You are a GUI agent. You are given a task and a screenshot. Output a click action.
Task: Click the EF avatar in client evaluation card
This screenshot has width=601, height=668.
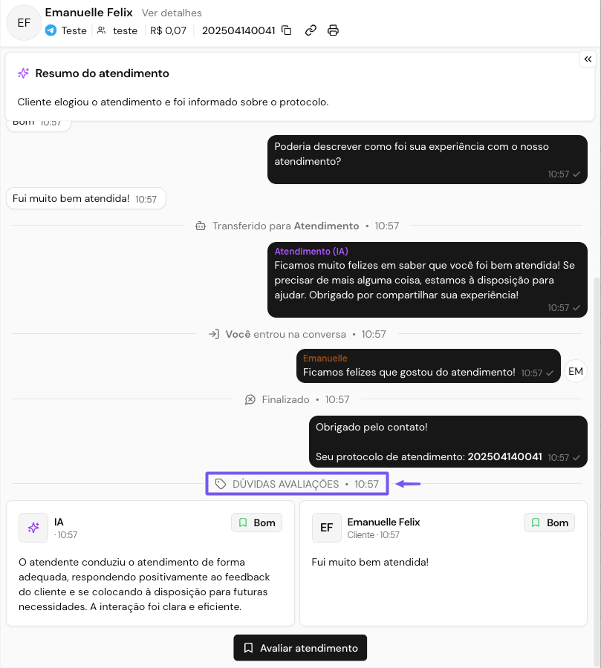click(326, 528)
